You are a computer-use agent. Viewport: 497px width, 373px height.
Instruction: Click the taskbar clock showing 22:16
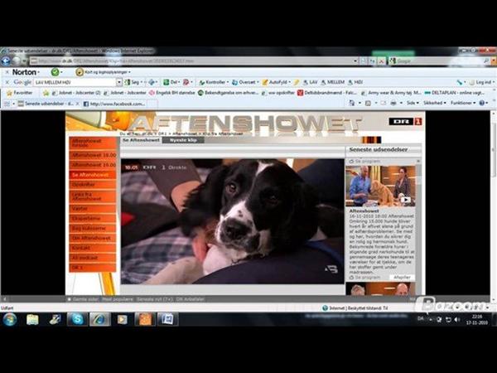[x=477, y=319]
